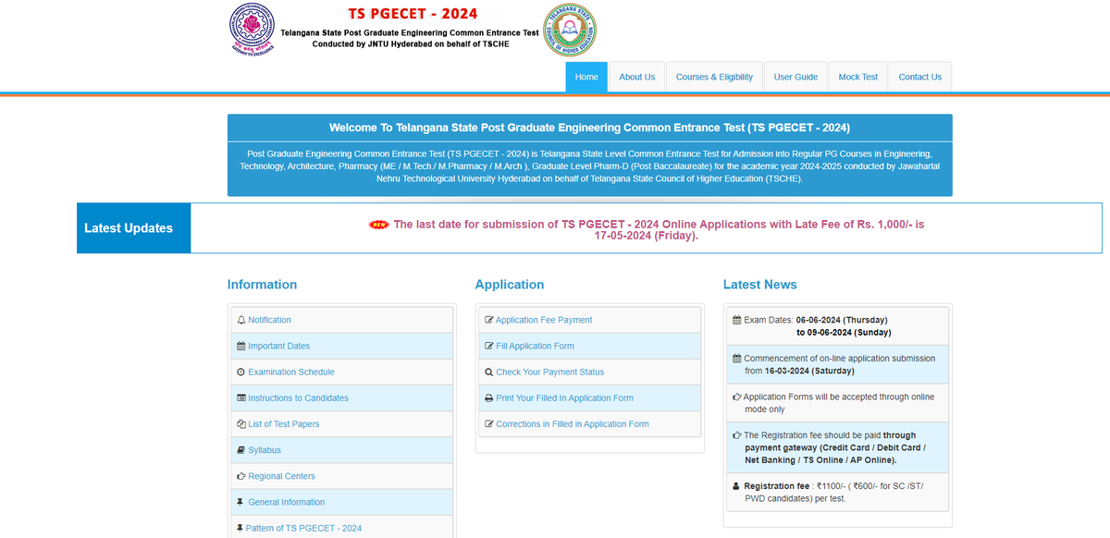The image size is (1110, 538).
Task: Open the User Guide tab
Action: tap(795, 77)
